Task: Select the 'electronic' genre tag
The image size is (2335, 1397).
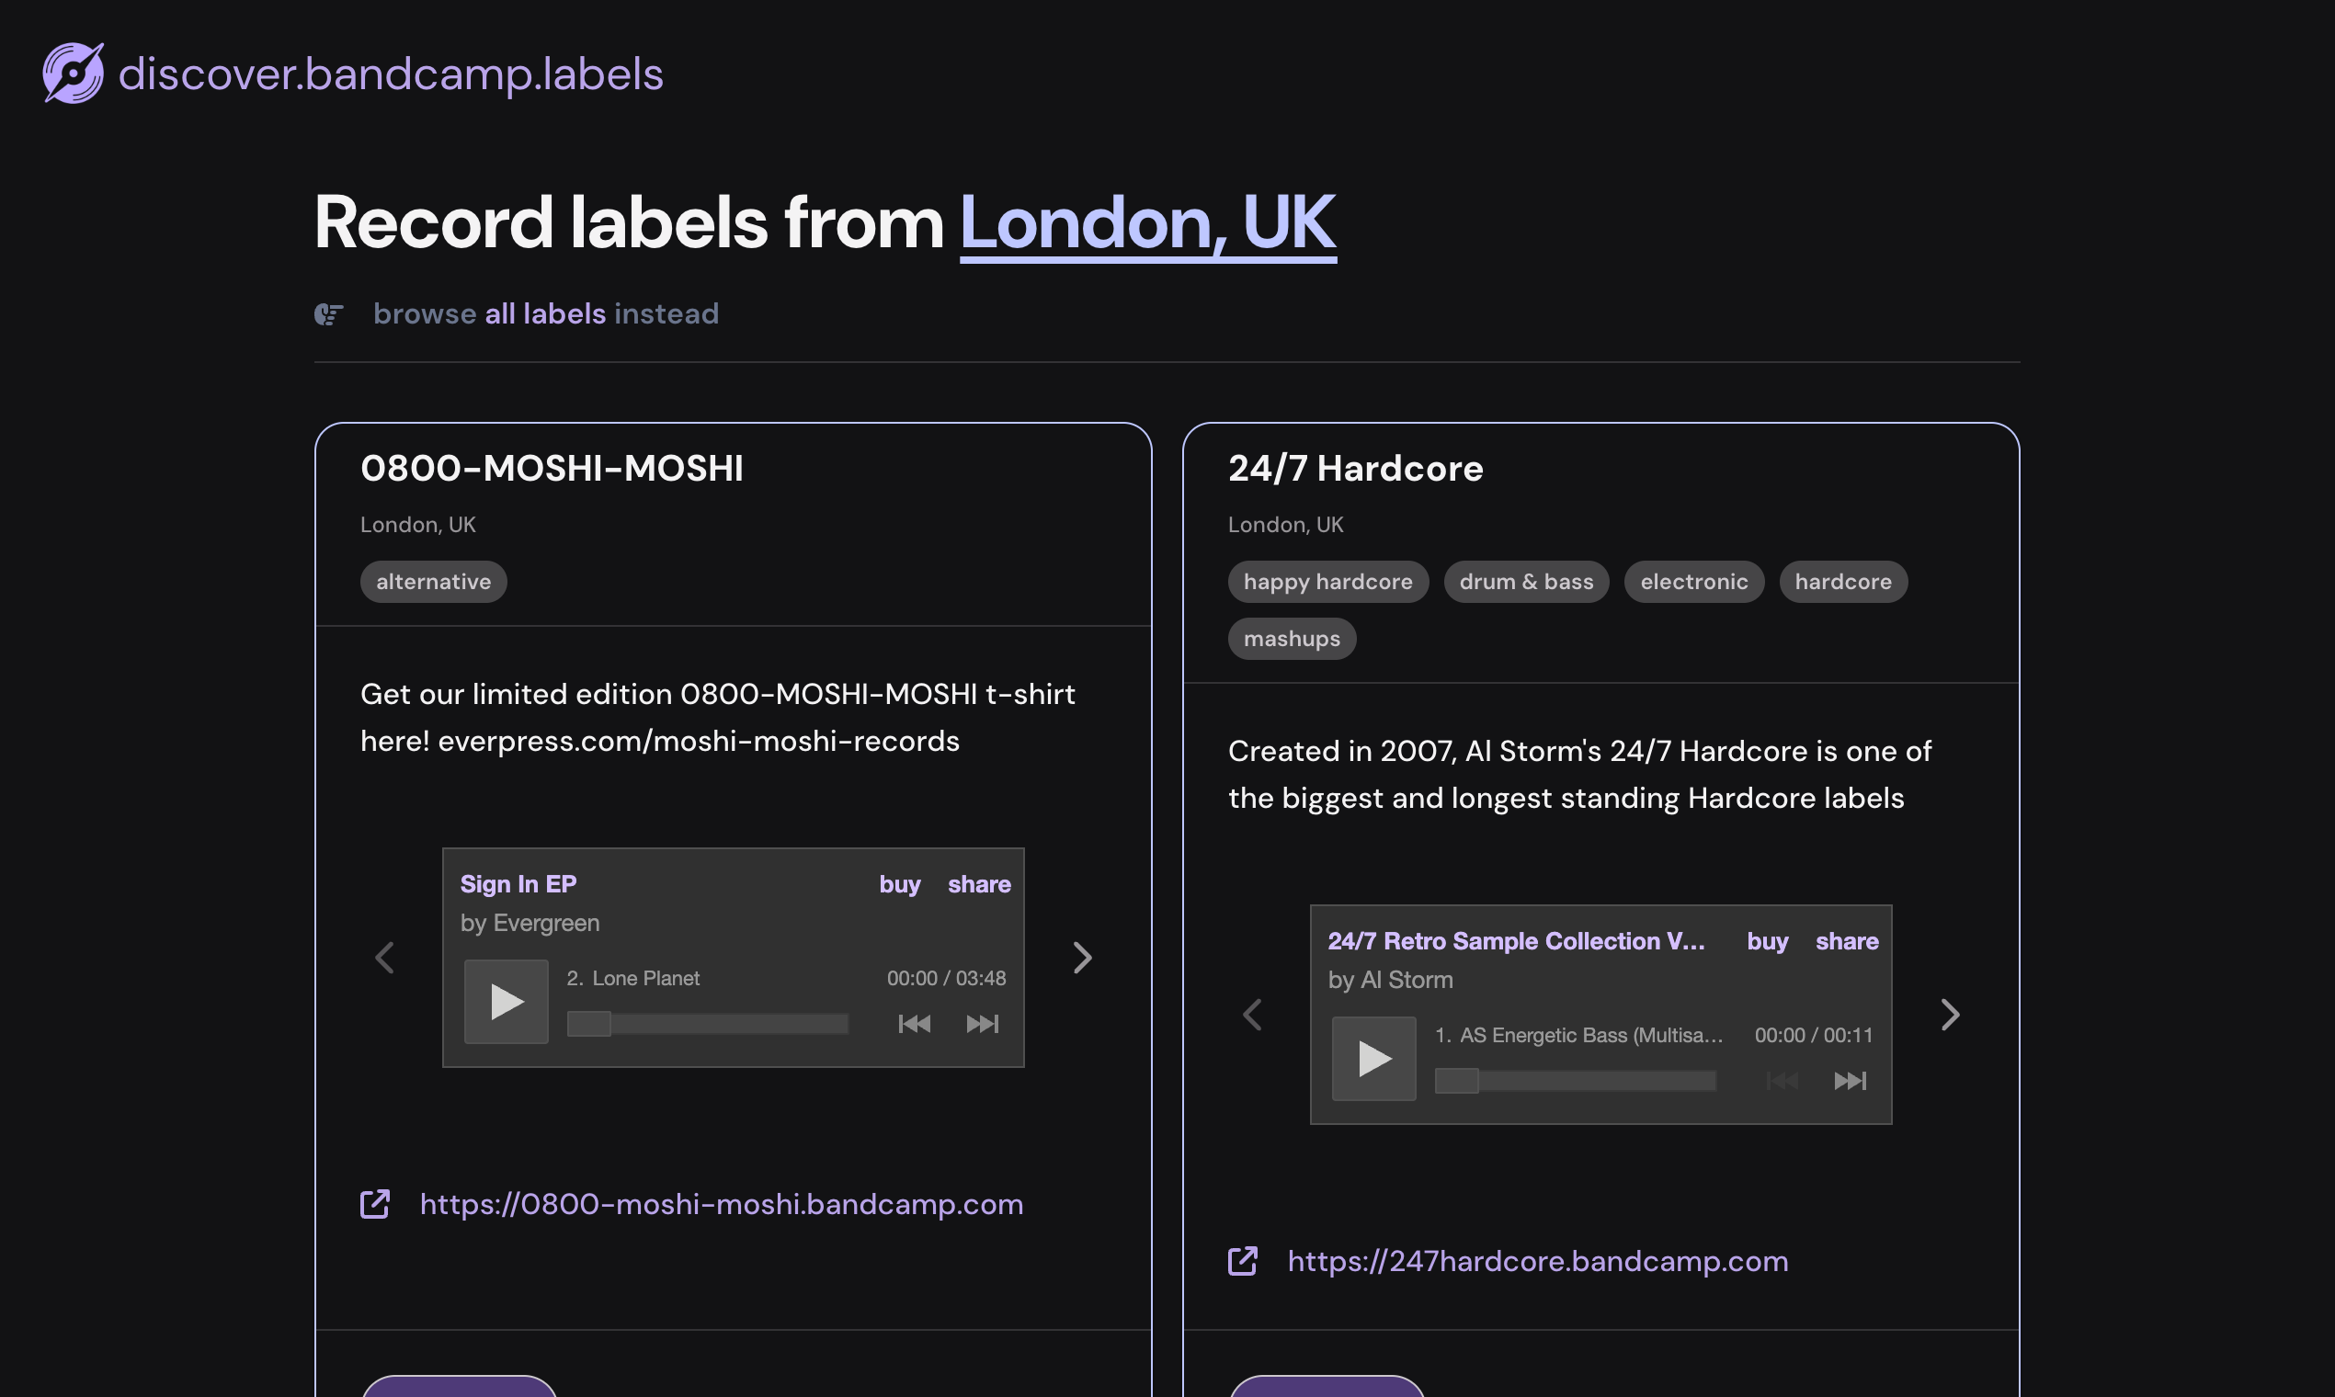Action: pos(1694,582)
